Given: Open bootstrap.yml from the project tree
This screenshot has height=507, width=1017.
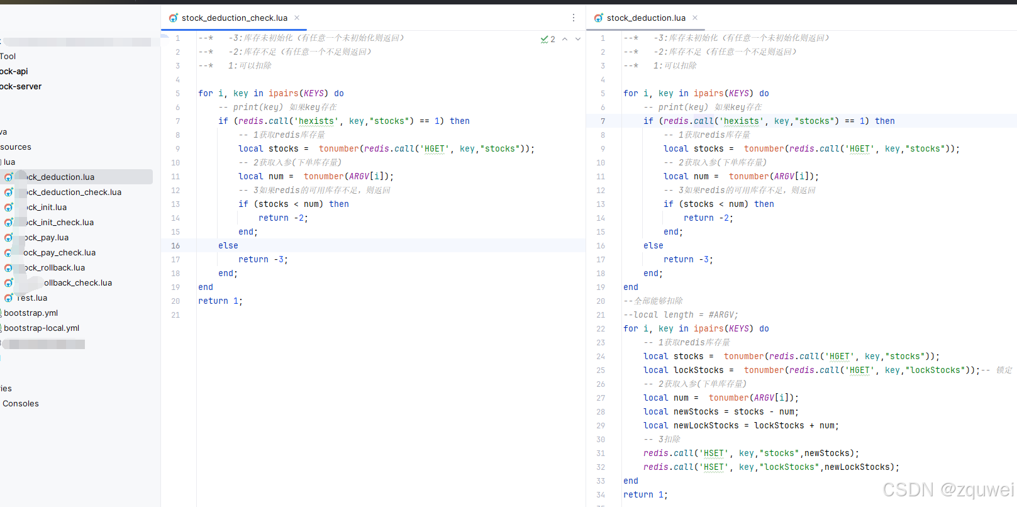Looking at the screenshot, I should (x=31, y=313).
